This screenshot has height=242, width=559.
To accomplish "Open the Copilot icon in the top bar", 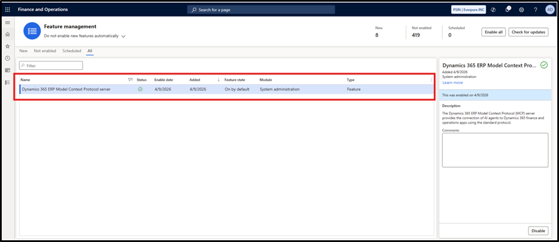I will pyautogui.click(x=493, y=10).
